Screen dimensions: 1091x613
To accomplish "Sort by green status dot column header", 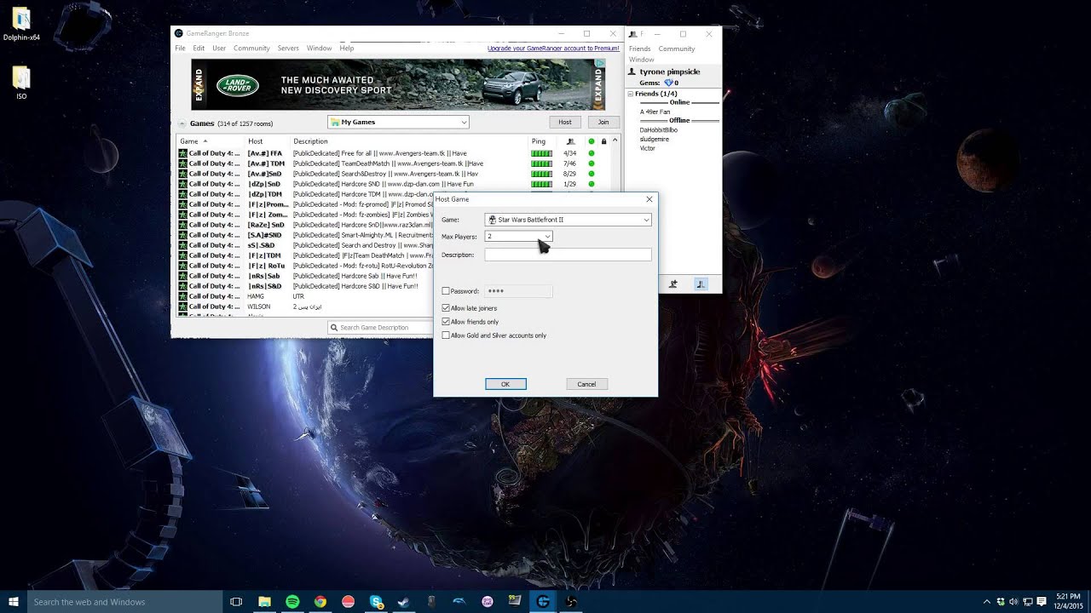I will tap(591, 141).
